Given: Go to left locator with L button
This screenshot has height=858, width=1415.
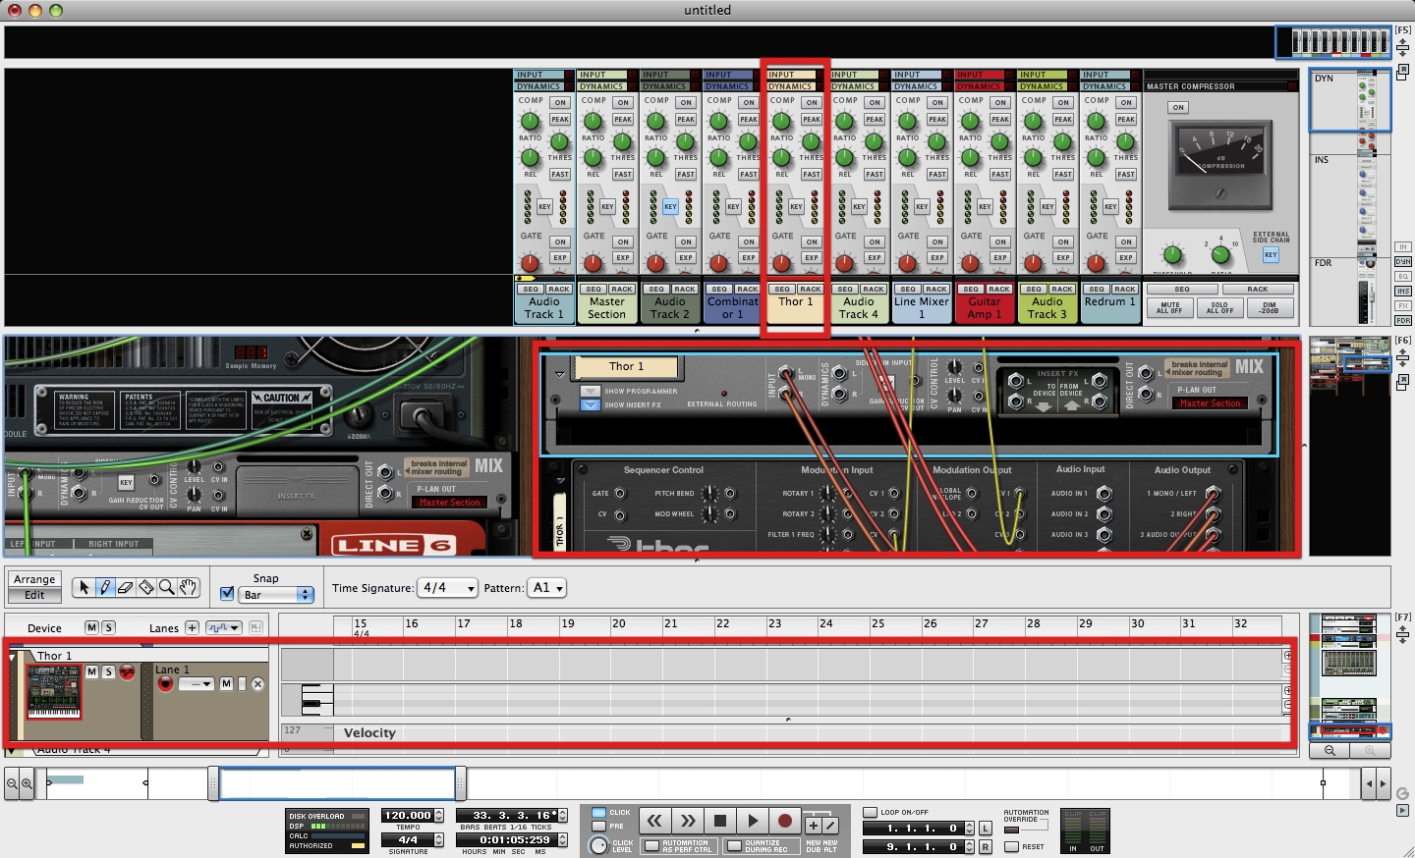Looking at the screenshot, I should pos(986,829).
